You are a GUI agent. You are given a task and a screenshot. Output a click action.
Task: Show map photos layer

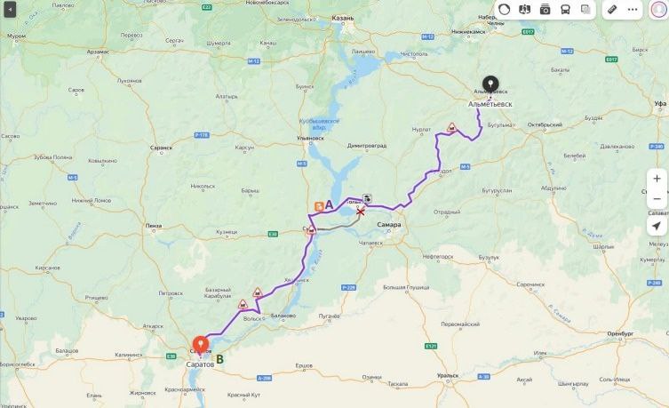pyautogui.click(x=545, y=10)
